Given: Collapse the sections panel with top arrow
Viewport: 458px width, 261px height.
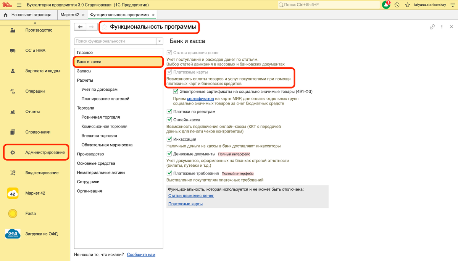Looking at the screenshot, I should click(x=35, y=23).
